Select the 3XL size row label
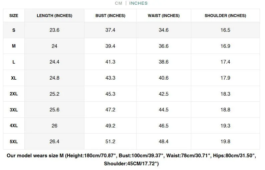Image resolution: width=265 pixels, height=170 pixels. 14,110
